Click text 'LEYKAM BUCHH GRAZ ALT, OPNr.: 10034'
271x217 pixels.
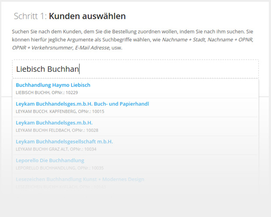coord(56,149)
